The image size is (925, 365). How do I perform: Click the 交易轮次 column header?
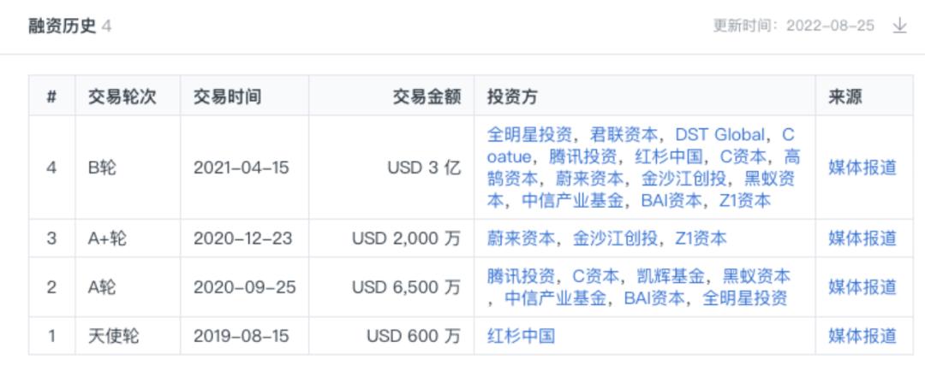tap(122, 97)
